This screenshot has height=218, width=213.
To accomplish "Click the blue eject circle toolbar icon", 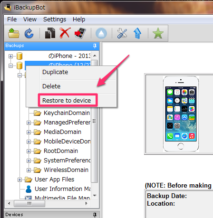I will (101, 33).
